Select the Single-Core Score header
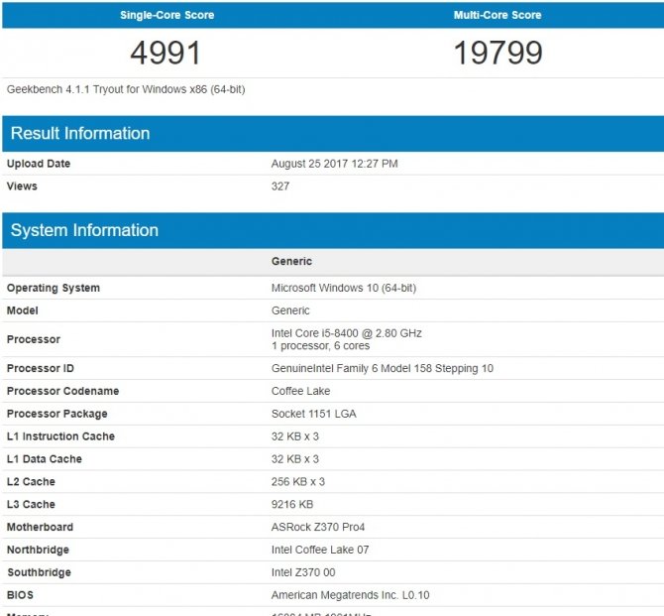 coord(166,15)
